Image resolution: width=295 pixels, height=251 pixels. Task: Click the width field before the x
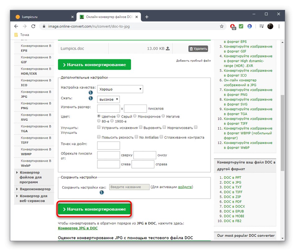109,109
